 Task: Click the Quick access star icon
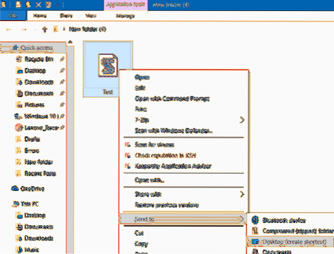[15, 48]
